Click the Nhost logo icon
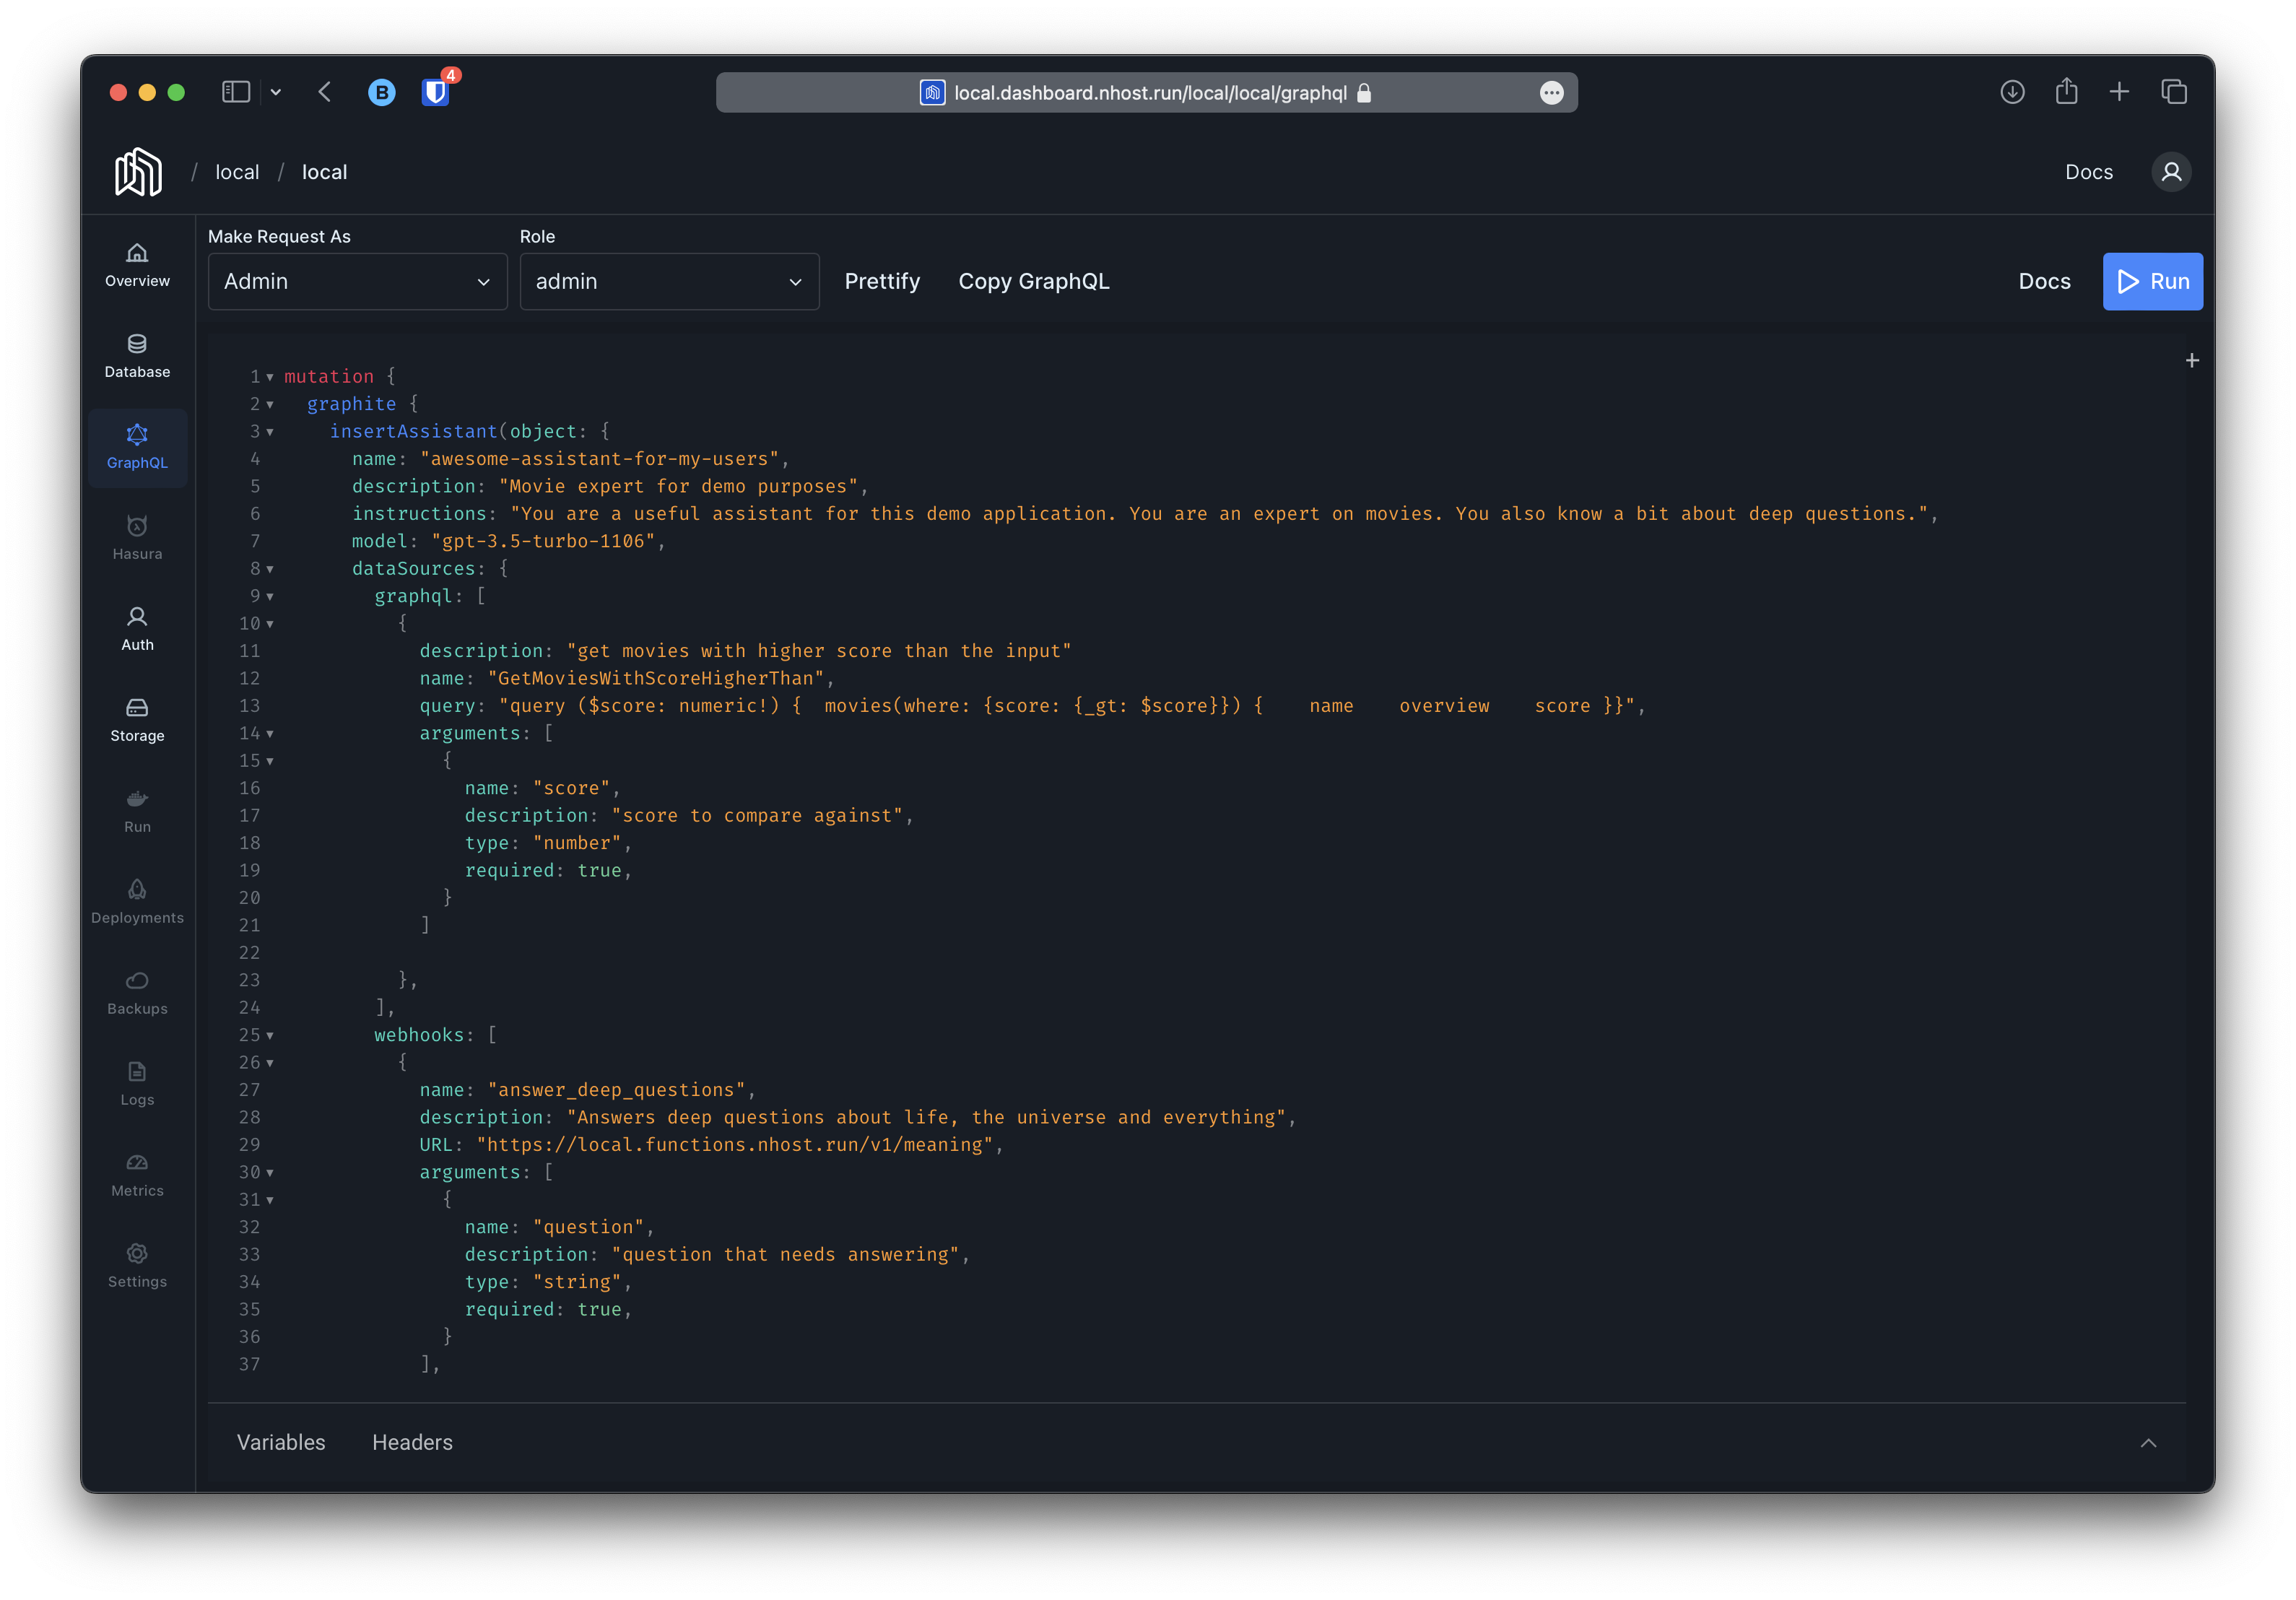Screen dimensions: 2296x1600 click(138, 172)
